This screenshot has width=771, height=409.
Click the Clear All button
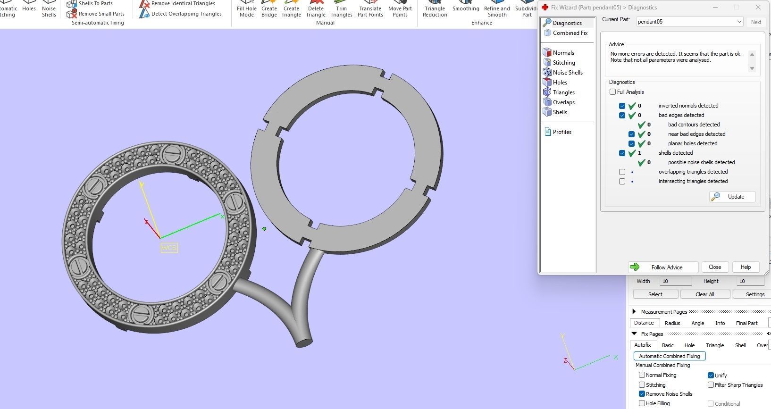coord(705,294)
